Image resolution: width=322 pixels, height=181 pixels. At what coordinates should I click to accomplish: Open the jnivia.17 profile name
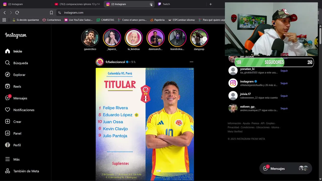(x=245, y=94)
